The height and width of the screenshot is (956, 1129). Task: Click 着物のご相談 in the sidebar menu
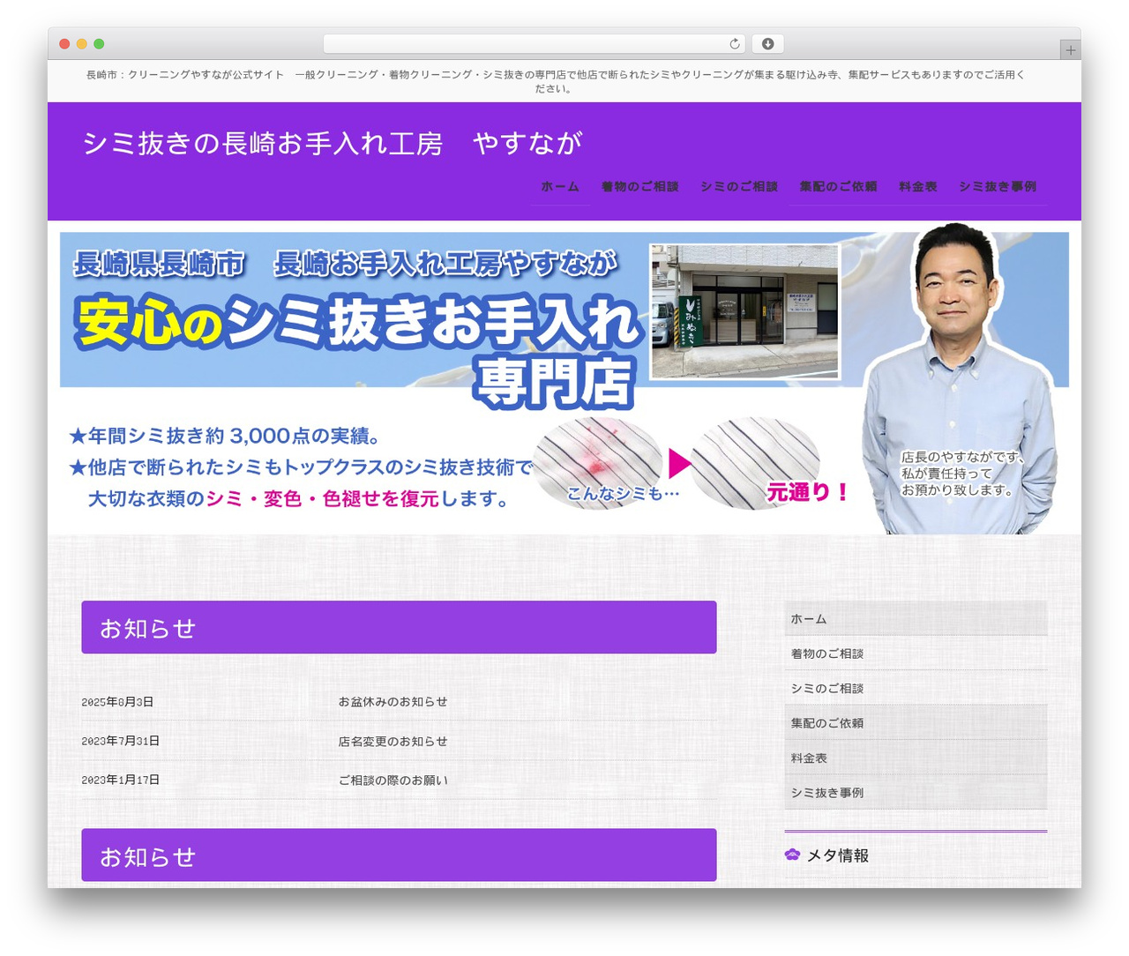coord(916,654)
